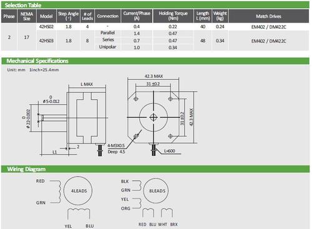Click the "42HS03" model cell
Viewport: 312px width, 229px height.
point(46,41)
